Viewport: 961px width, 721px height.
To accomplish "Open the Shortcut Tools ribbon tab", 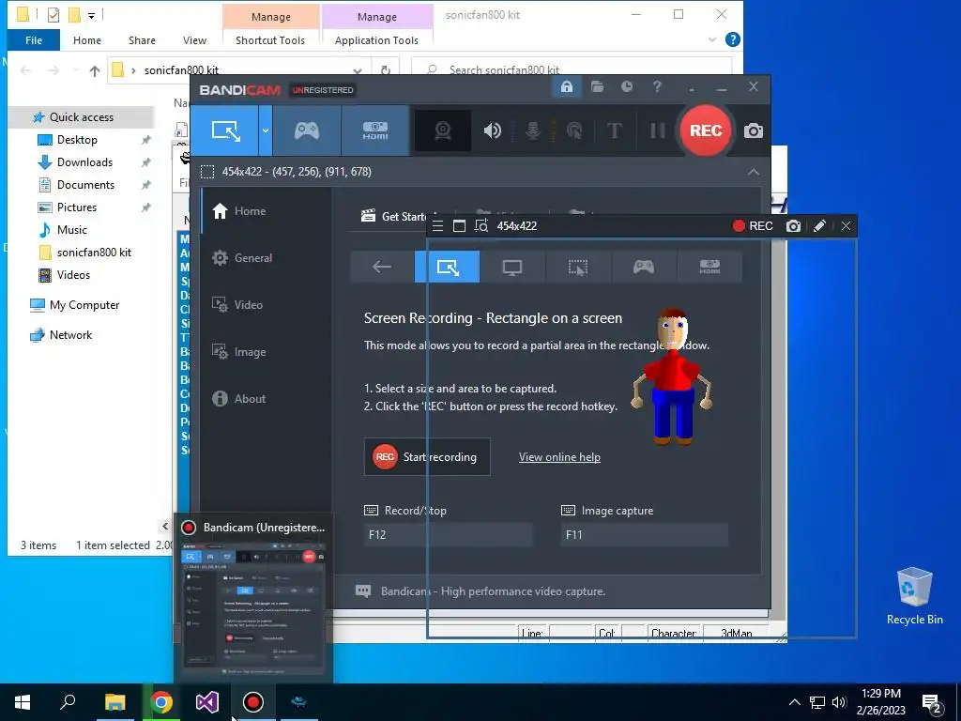I will [270, 40].
